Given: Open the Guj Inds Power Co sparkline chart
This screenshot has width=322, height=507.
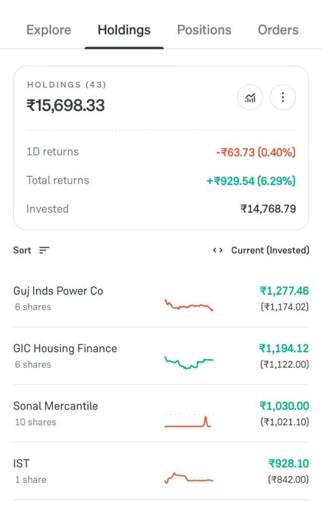Looking at the screenshot, I should pos(189,305).
